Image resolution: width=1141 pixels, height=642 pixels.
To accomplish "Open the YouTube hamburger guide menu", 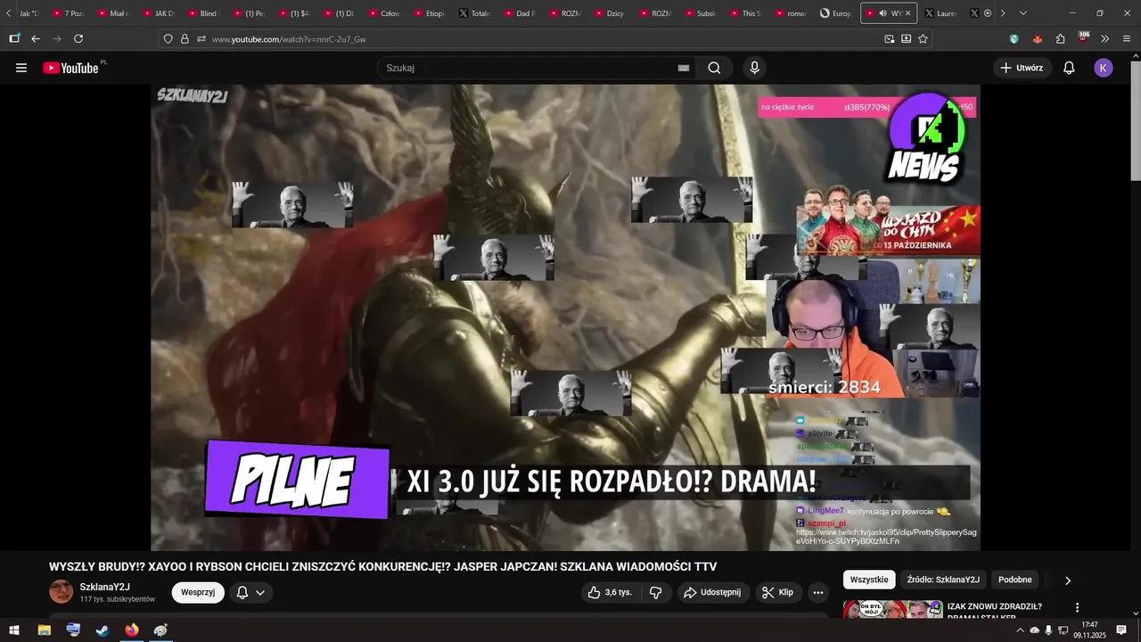I will point(21,68).
